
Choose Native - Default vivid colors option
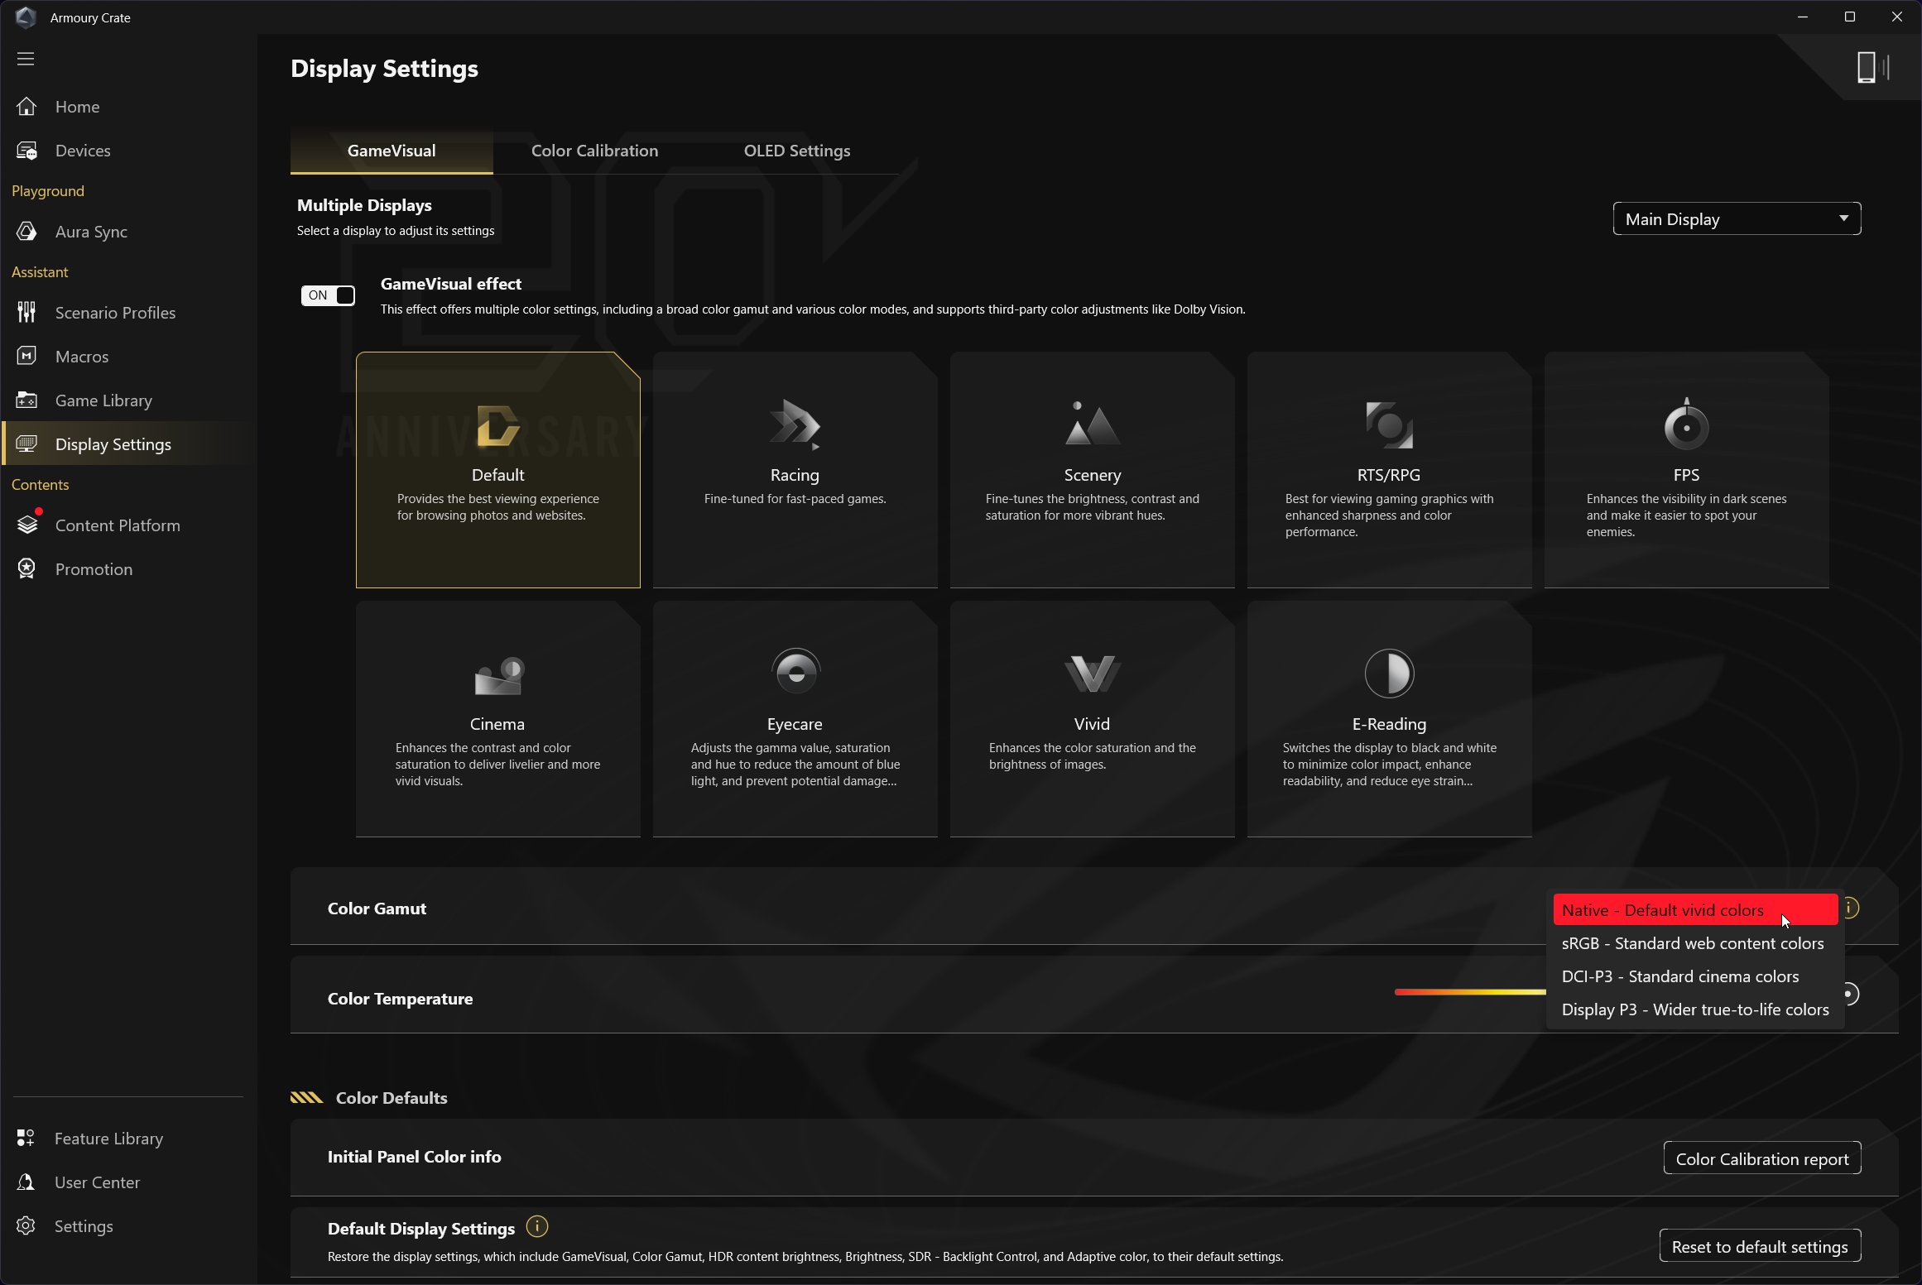tap(1695, 910)
